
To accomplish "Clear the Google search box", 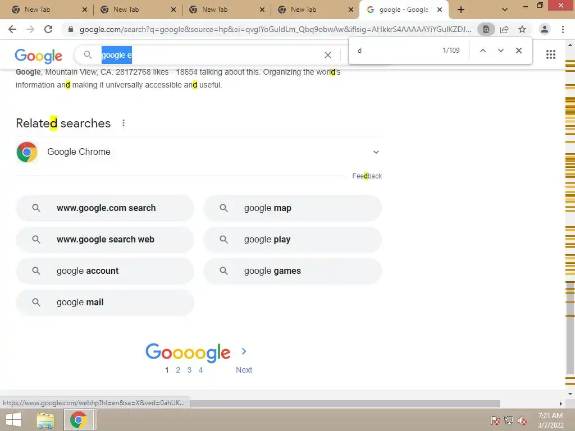I will [x=328, y=55].
